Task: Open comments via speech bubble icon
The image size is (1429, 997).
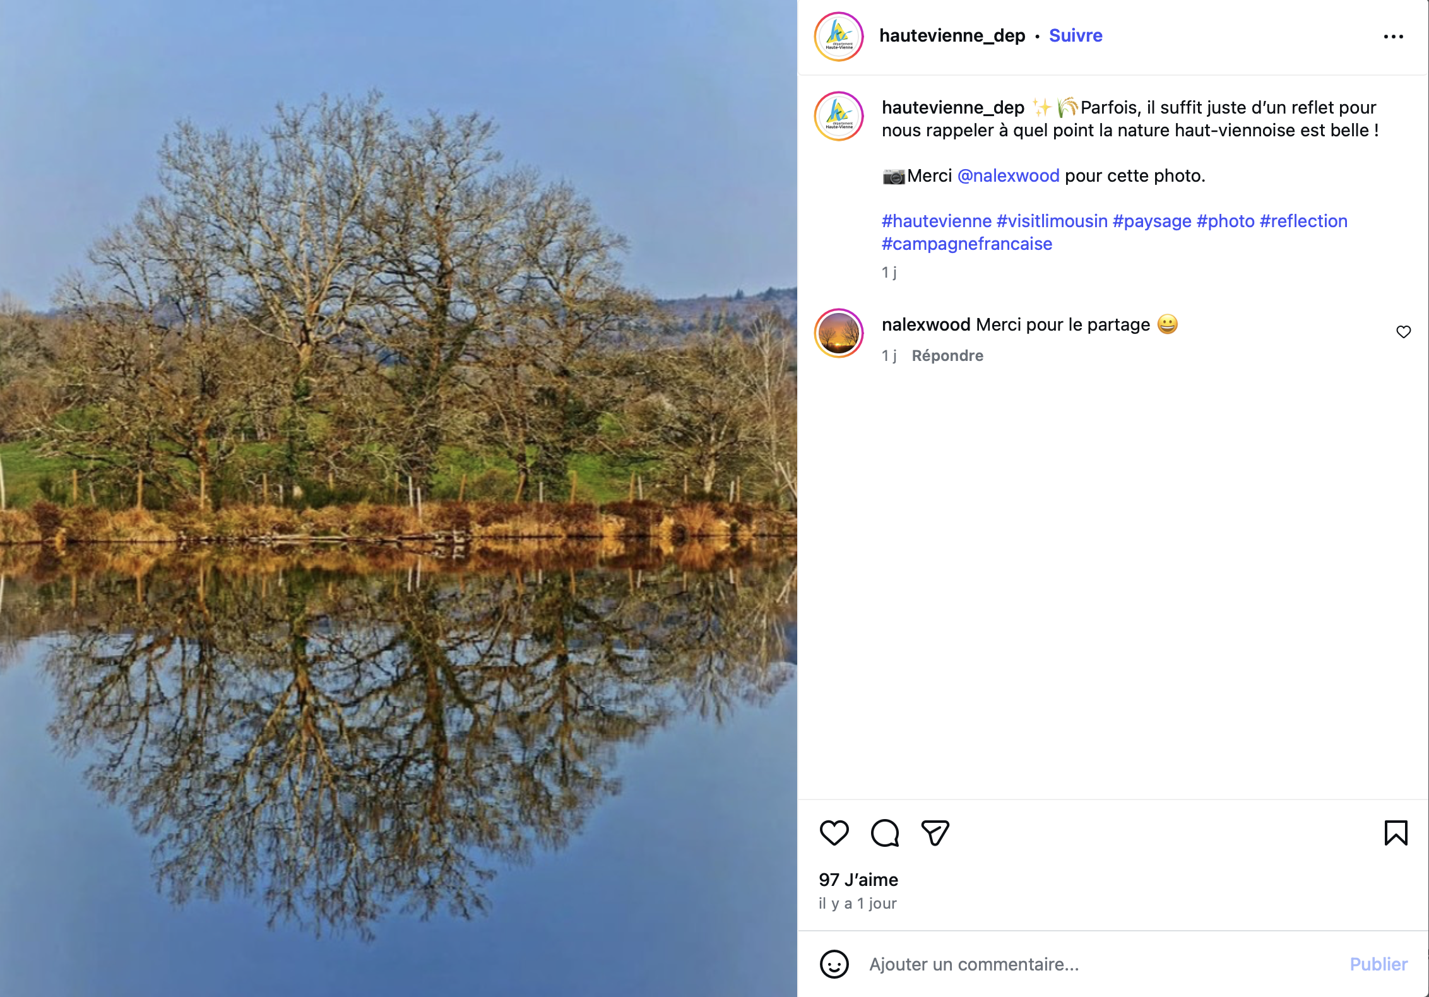Action: [x=885, y=833]
